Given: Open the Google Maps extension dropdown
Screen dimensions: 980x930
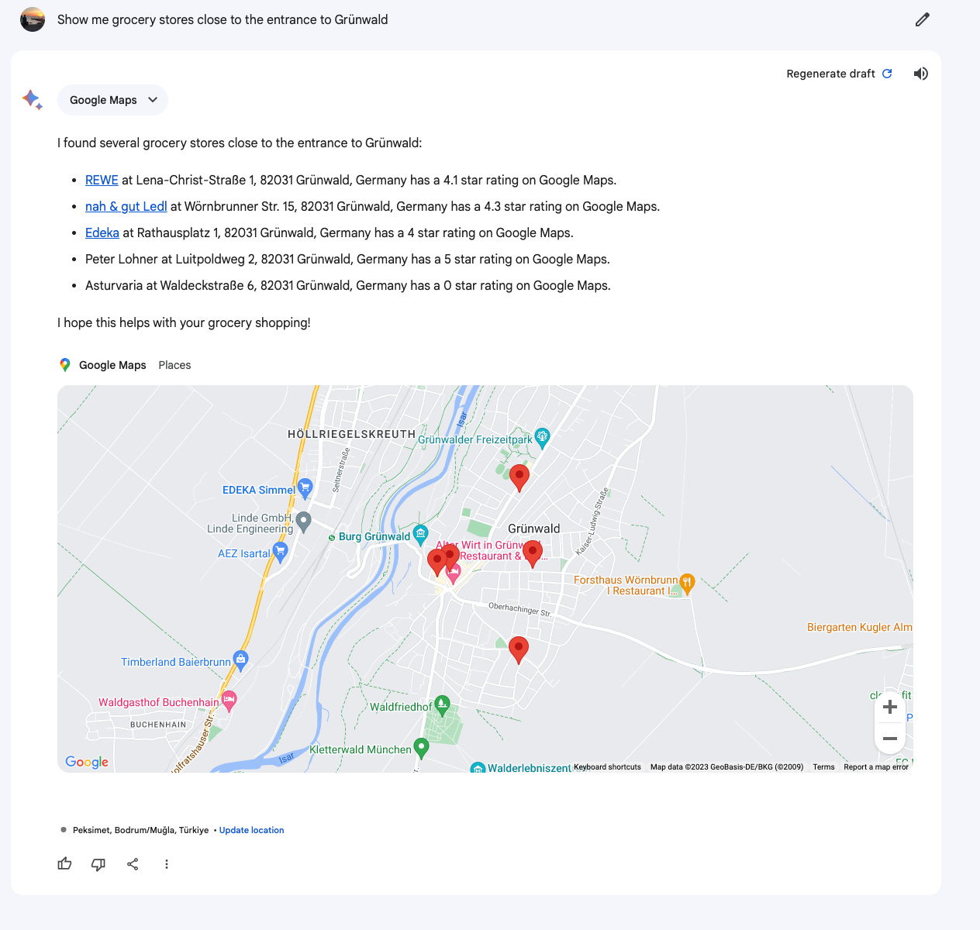Looking at the screenshot, I should [112, 100].
